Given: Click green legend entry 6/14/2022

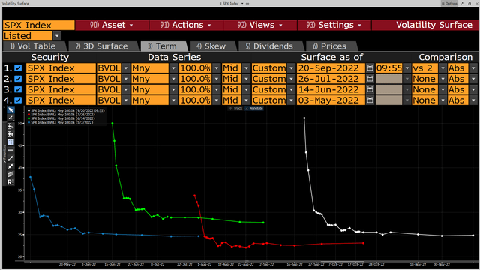Looking at the screenshot, I should [x=61, y=118].
